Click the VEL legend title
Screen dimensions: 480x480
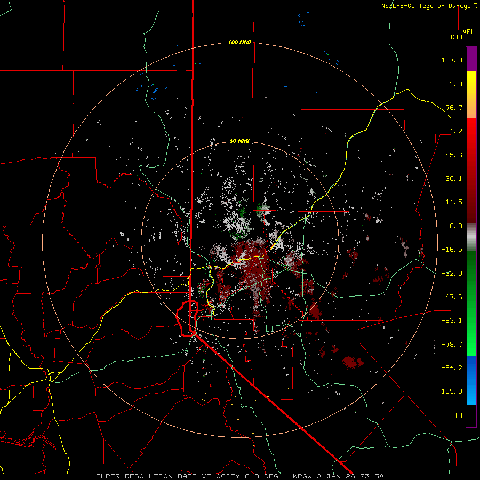coord(468,32)
